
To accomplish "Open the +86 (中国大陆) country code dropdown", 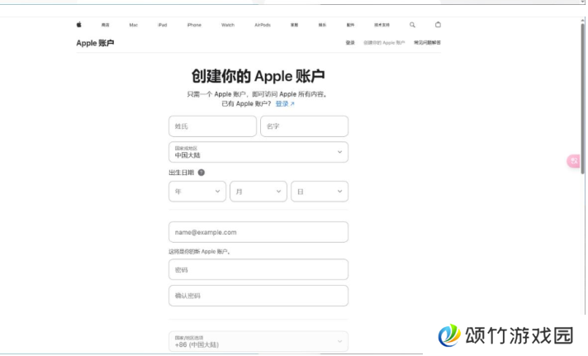I will tap(258, 341).
